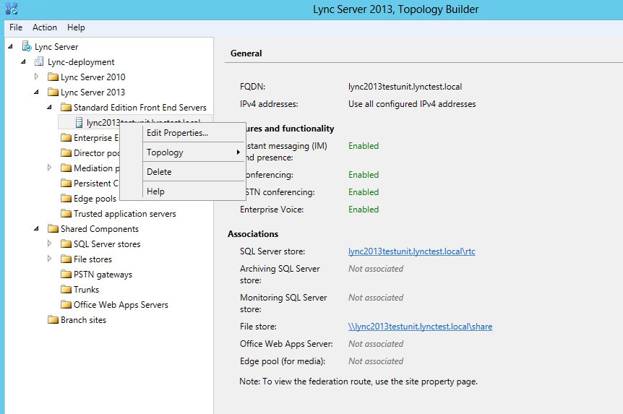Viewport: 623px width, 414px height.
Task: Click the Trunks folder icon
Action: (66, 290)
